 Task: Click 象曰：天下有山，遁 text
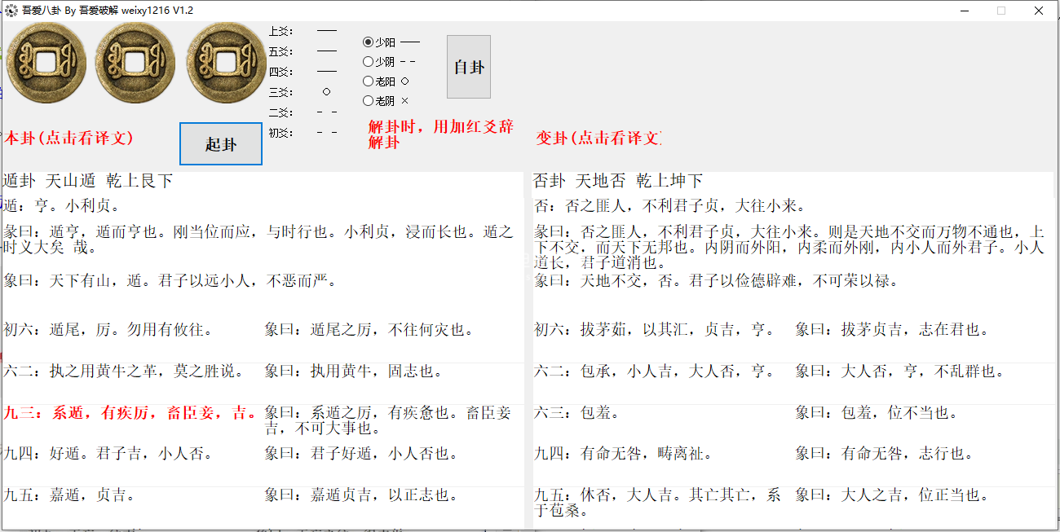pyautogui.click(x=170, y=281)
